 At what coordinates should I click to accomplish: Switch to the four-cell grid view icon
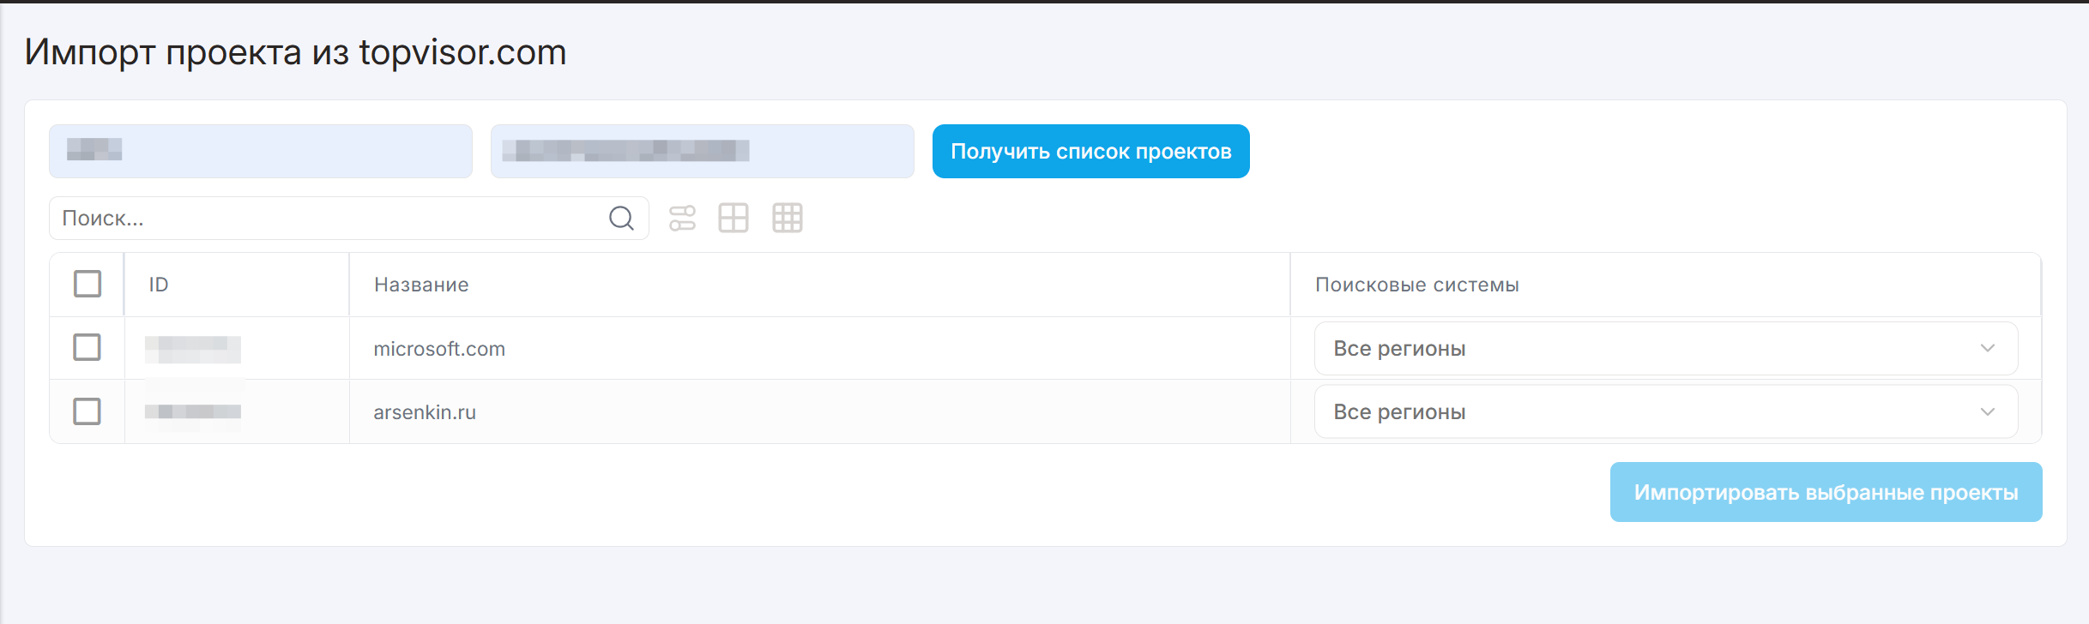[734, 219]
